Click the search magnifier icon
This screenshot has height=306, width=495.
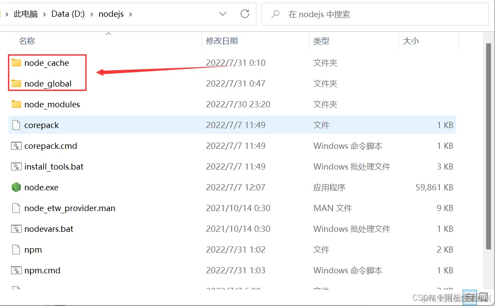coord(275,14)
